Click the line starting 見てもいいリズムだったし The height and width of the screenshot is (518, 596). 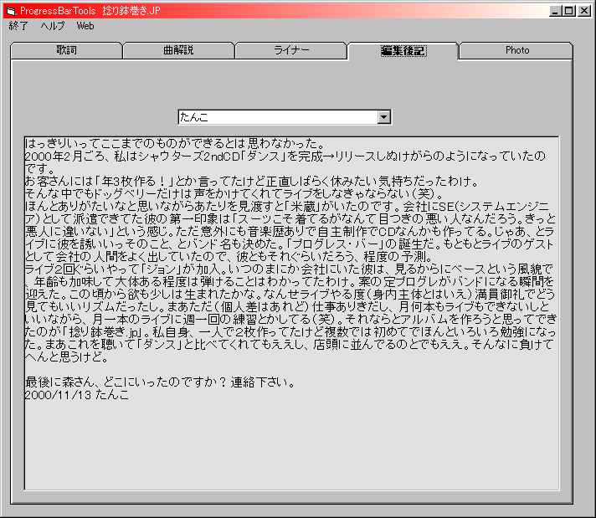point(287,306)
